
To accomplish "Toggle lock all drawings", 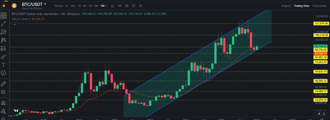I will (x=4, y=118).
